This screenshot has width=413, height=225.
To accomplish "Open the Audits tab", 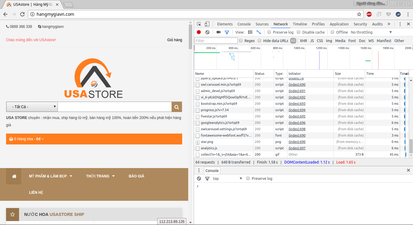I will click(x=377, y=24).
